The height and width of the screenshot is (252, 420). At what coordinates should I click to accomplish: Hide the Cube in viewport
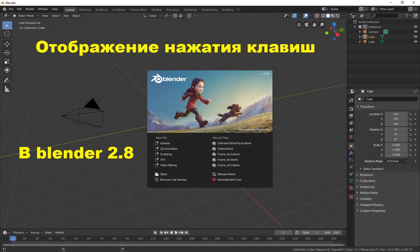(415, 37)
